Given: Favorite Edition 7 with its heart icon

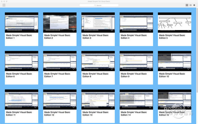Looking at the screenshot, I should (x=74, y=69).
